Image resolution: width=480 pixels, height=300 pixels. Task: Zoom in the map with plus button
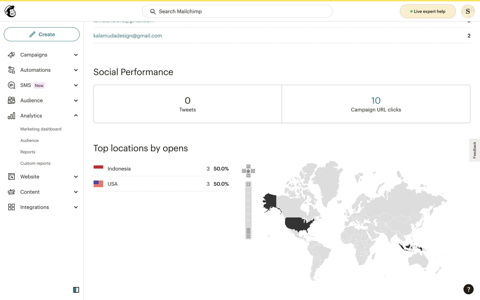tap(248, 184)
